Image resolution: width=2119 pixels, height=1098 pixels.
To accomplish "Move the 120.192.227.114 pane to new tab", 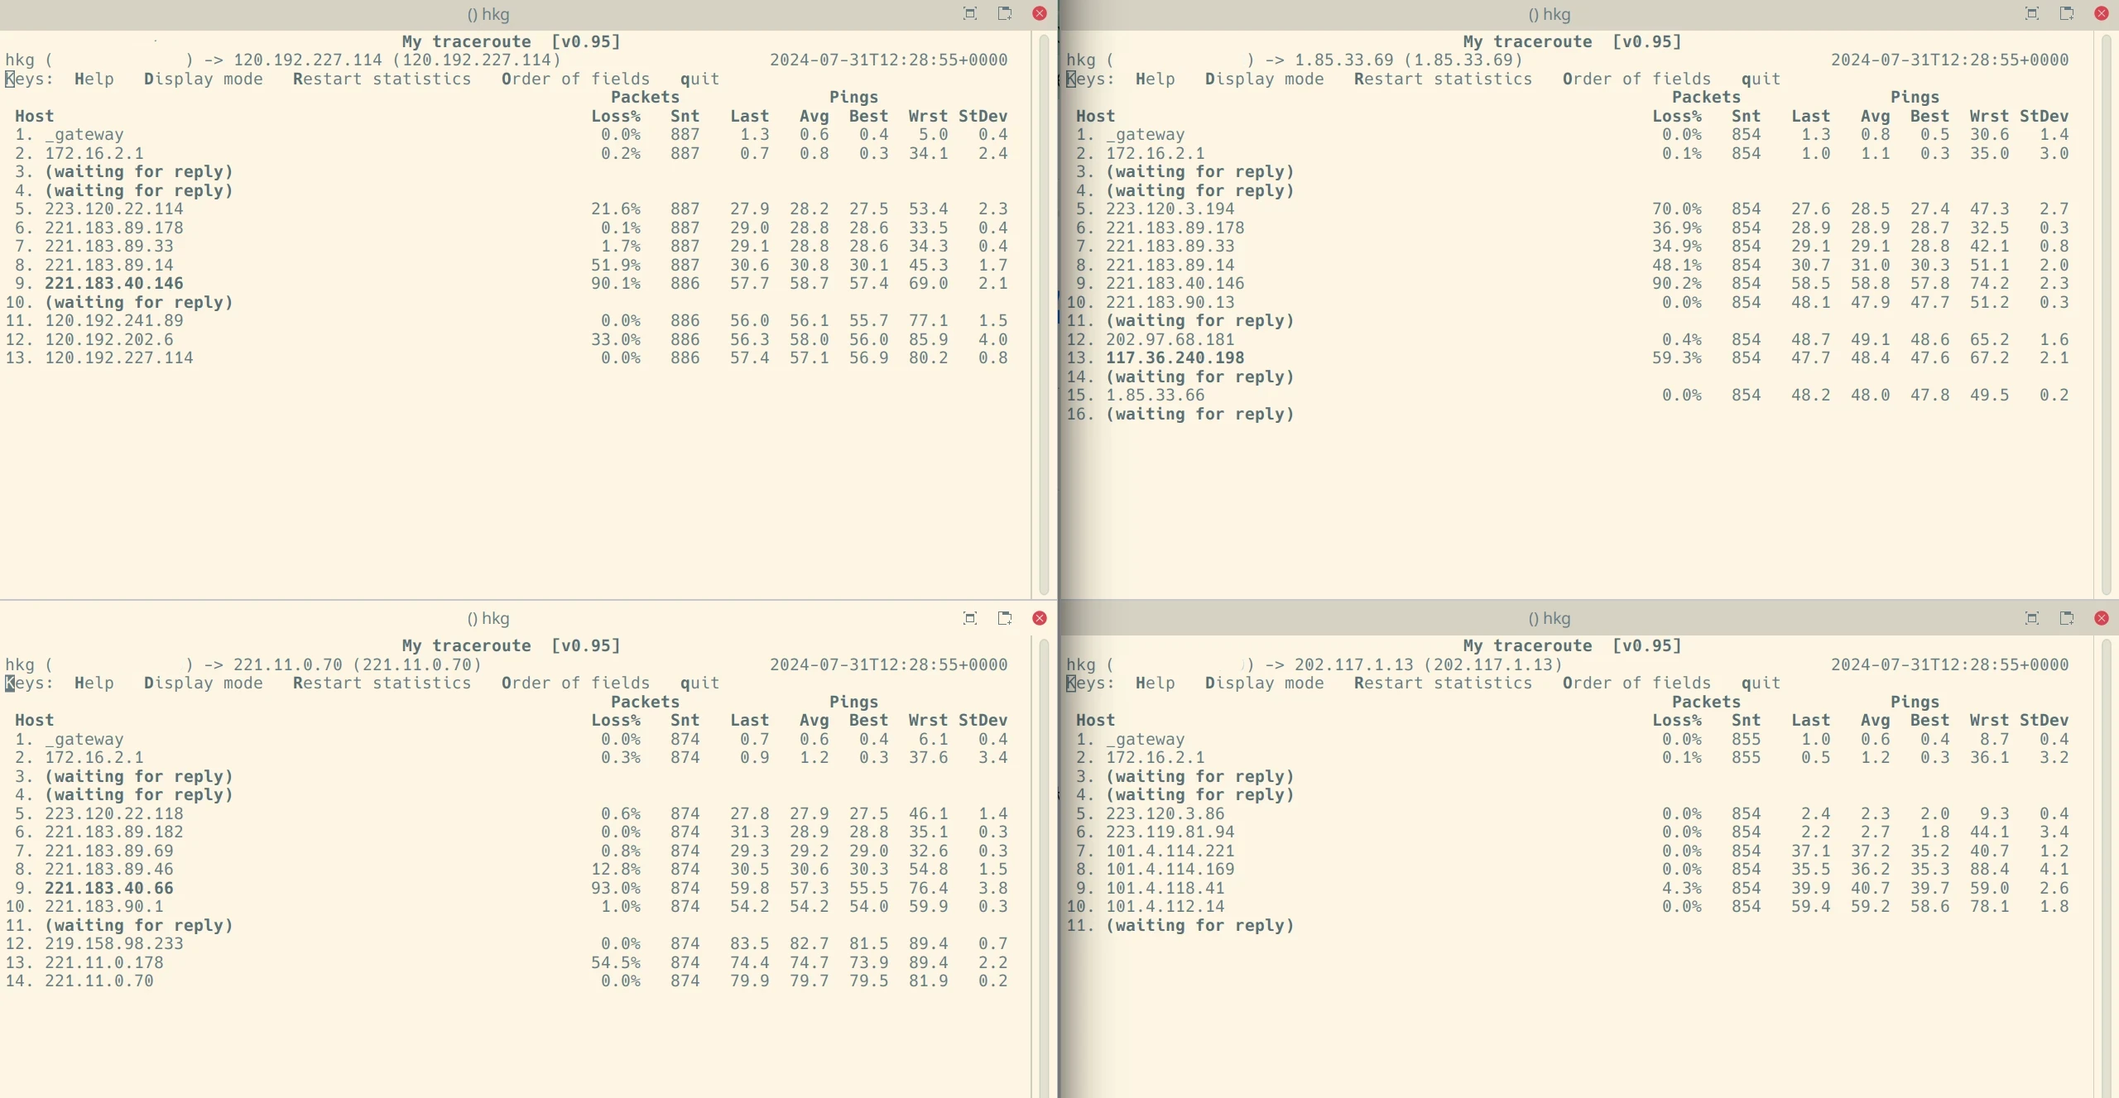I will click(1005, 13).
